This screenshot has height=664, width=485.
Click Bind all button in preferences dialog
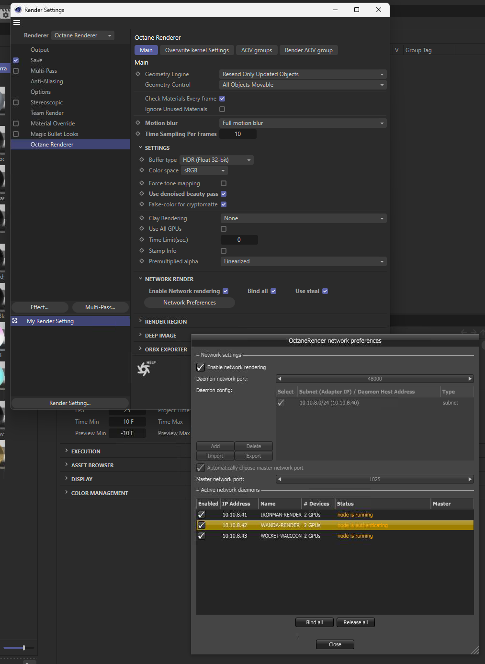pyautogui.click(x=315, y=622)
